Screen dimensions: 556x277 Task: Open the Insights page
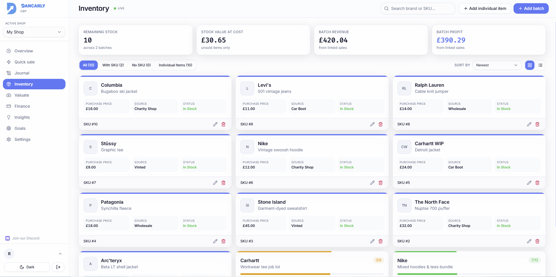click(34, 117)
